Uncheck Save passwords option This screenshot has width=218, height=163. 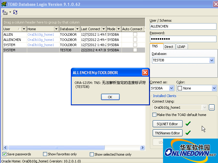(x=5, y=154)
